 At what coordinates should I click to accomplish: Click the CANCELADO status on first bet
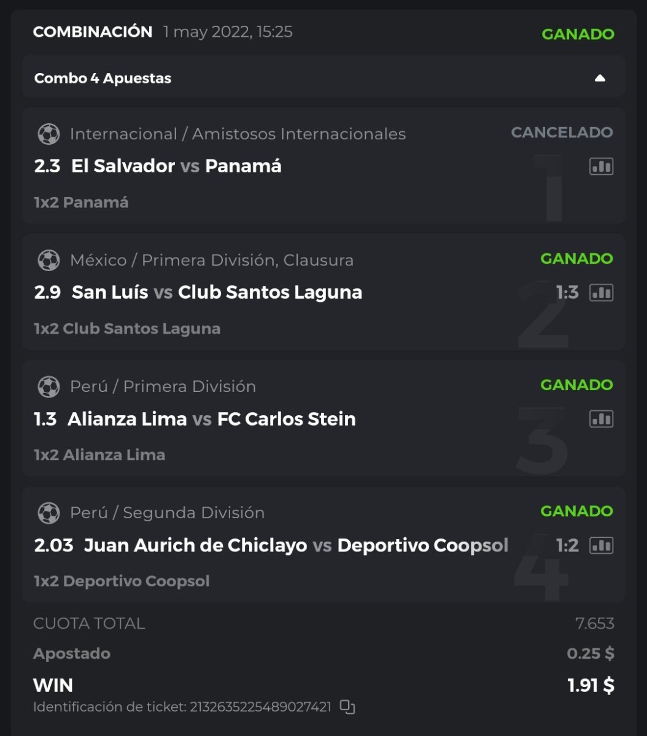click(x=562, y=132)
